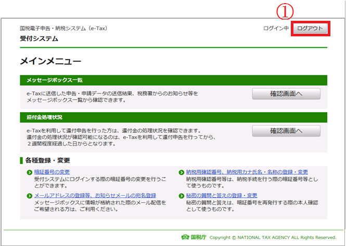Open refund status 確認画面へ button
Screen dimensions: 346x246
(286, 131)
